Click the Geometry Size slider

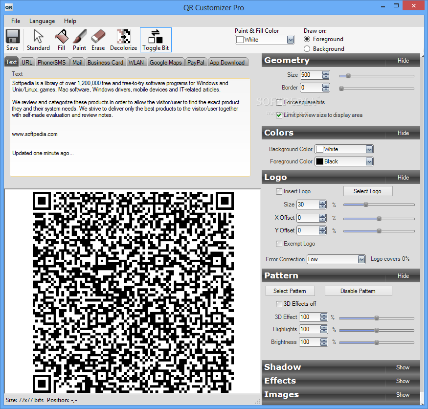pyautogui.click(x=377, y=76)
